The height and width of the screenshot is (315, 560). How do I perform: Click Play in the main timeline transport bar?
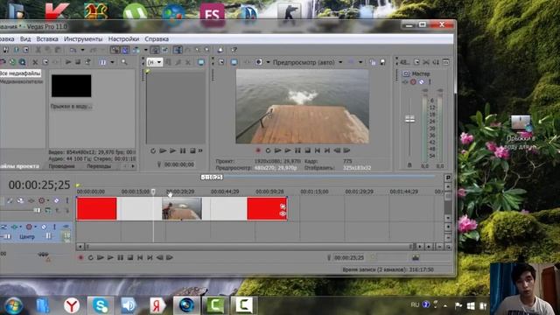tap(110, 257)
